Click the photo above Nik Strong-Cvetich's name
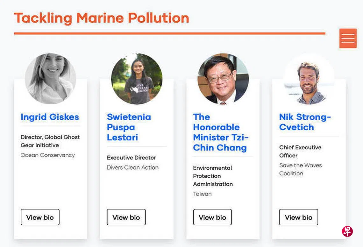The image size is (363, 247). (309, 79)
